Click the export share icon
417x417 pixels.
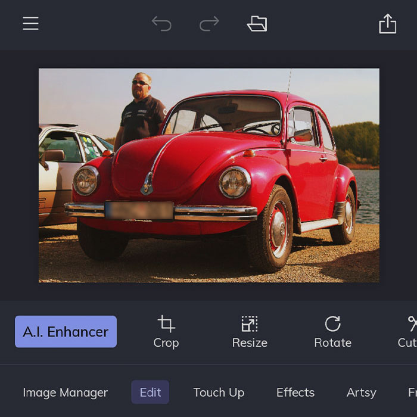(387, 24)
